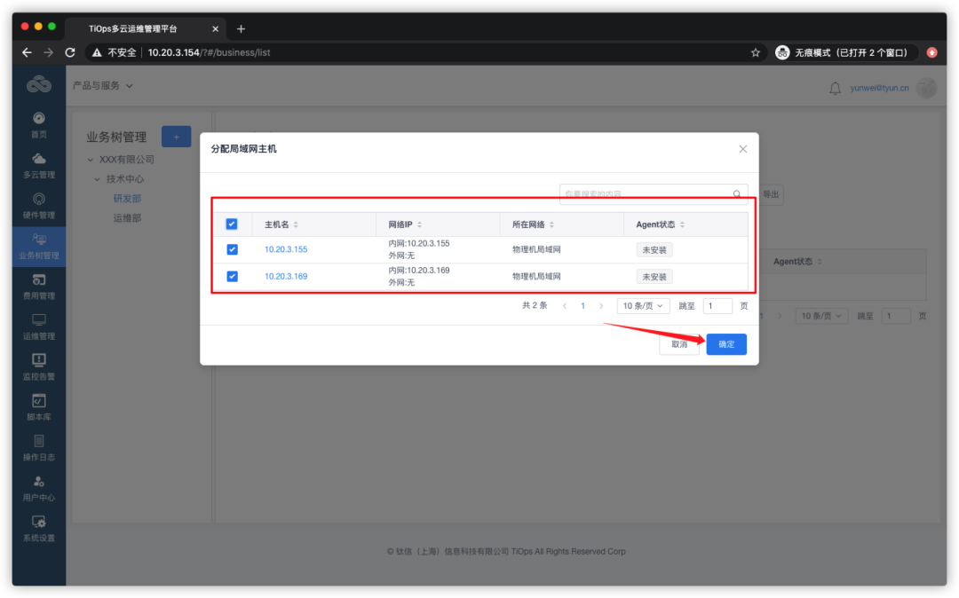Select 多云管理 in the left sidebar
The height and width of the screenshot is (598, 959).
coord(38,164)
